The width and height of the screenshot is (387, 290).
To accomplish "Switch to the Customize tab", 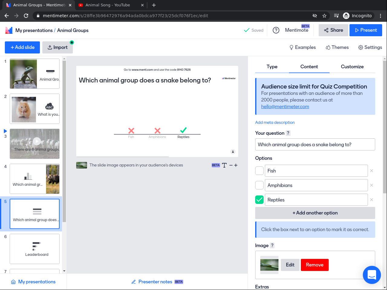I will [x=352, y=67].
